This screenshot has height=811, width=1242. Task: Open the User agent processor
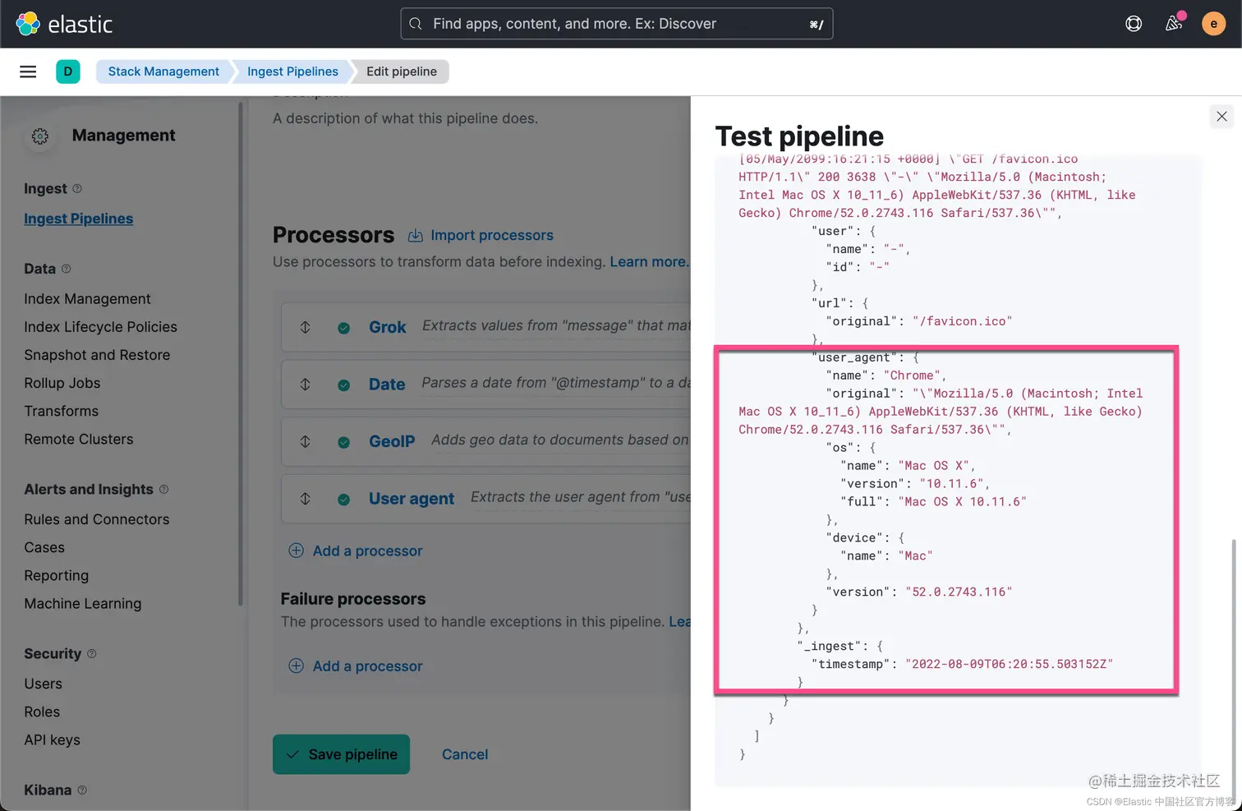[x=412, y=499]
